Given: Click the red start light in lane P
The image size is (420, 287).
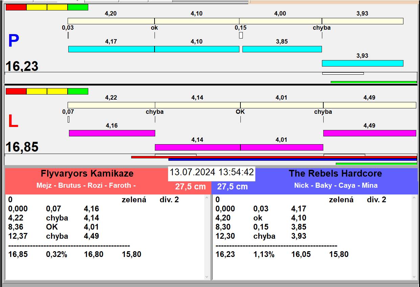Looking at the screenshot, I should point(16,7).
